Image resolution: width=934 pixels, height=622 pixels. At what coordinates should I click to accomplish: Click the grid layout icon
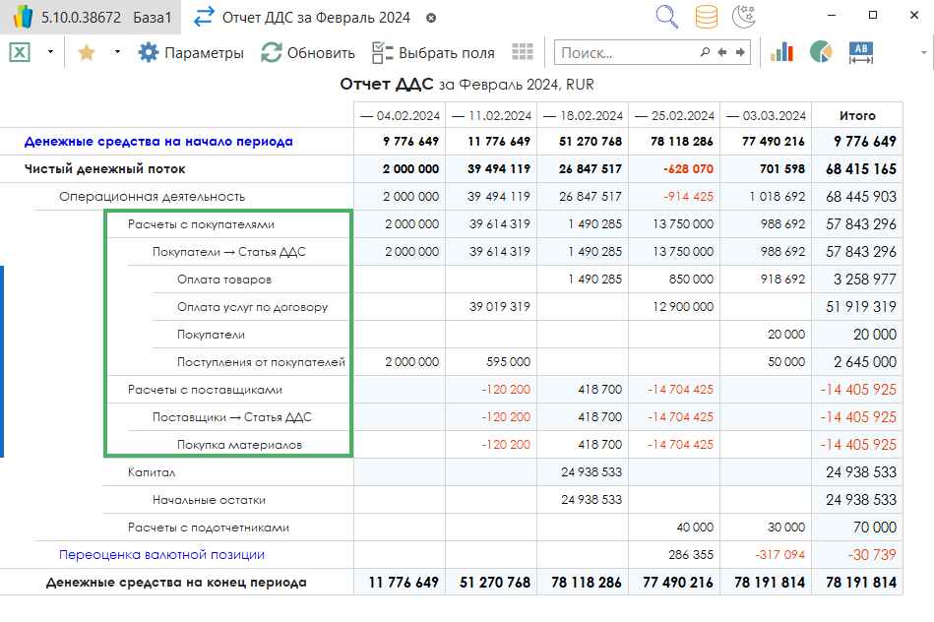(523, 53)
